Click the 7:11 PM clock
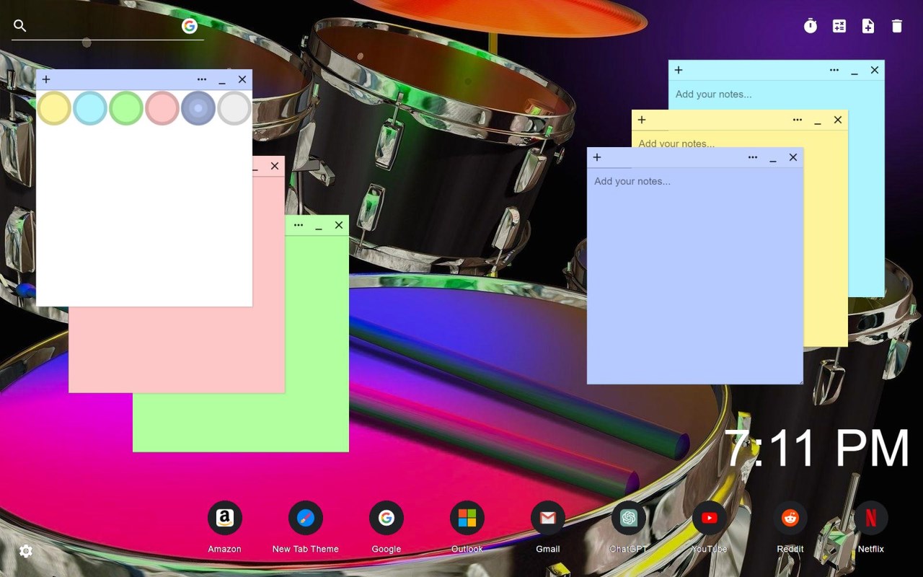Screen dimensions: 923x577 pyautogui.click(x=817, y=449)
